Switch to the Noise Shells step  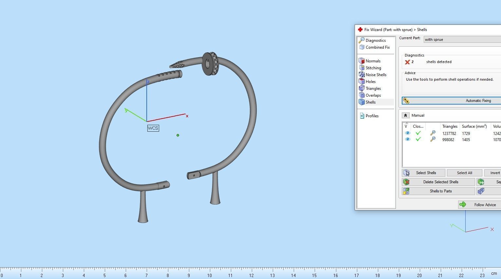(x=376, y=75)
